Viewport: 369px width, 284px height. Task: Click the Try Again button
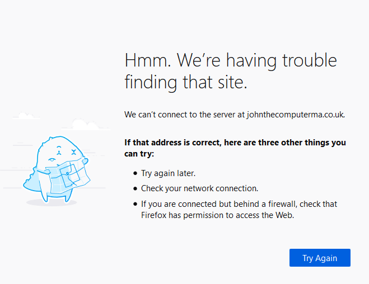[320, 258]
